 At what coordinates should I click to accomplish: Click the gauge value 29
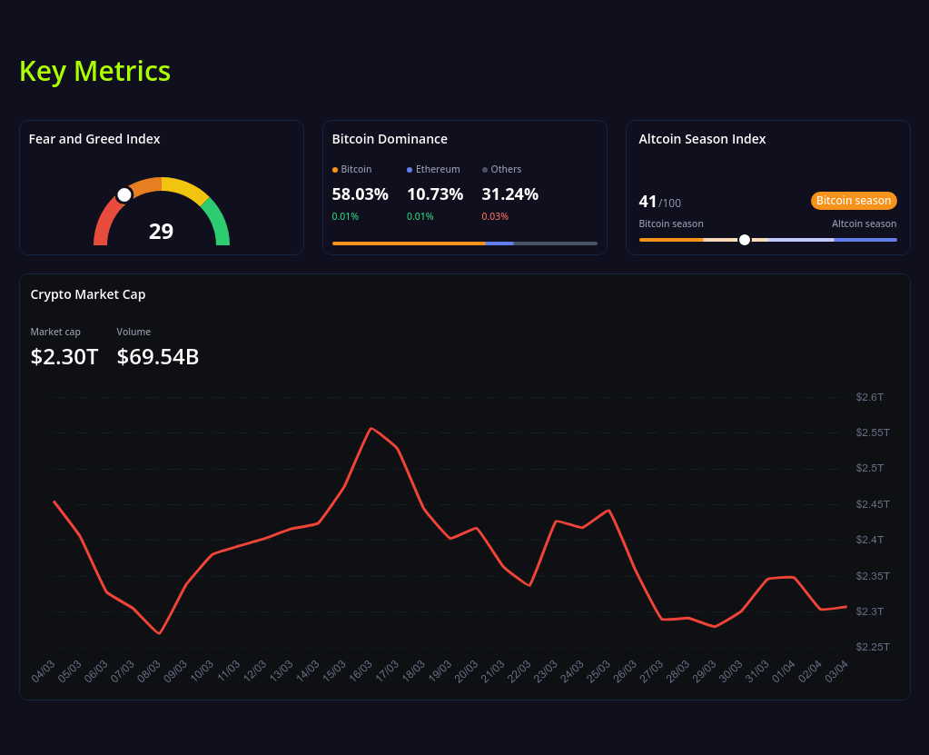161,232
